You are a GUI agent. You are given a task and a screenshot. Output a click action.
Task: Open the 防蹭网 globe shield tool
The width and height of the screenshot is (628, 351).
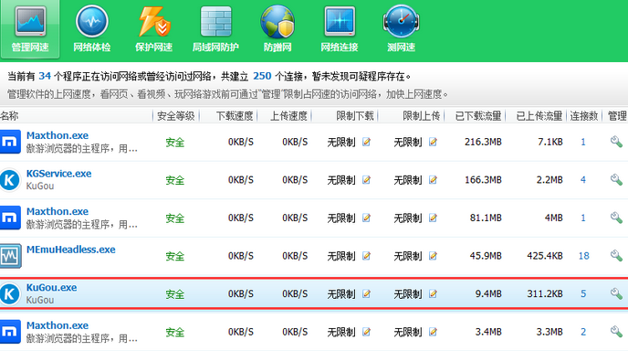tap(277, 29)
